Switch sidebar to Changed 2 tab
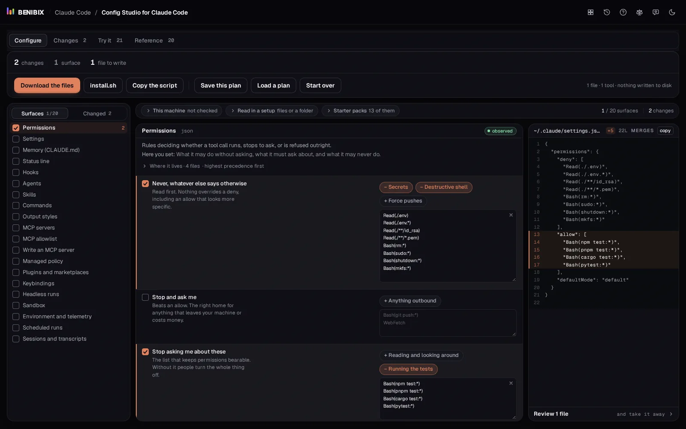This screenshot has width=686, height=429. click(97, 113)
